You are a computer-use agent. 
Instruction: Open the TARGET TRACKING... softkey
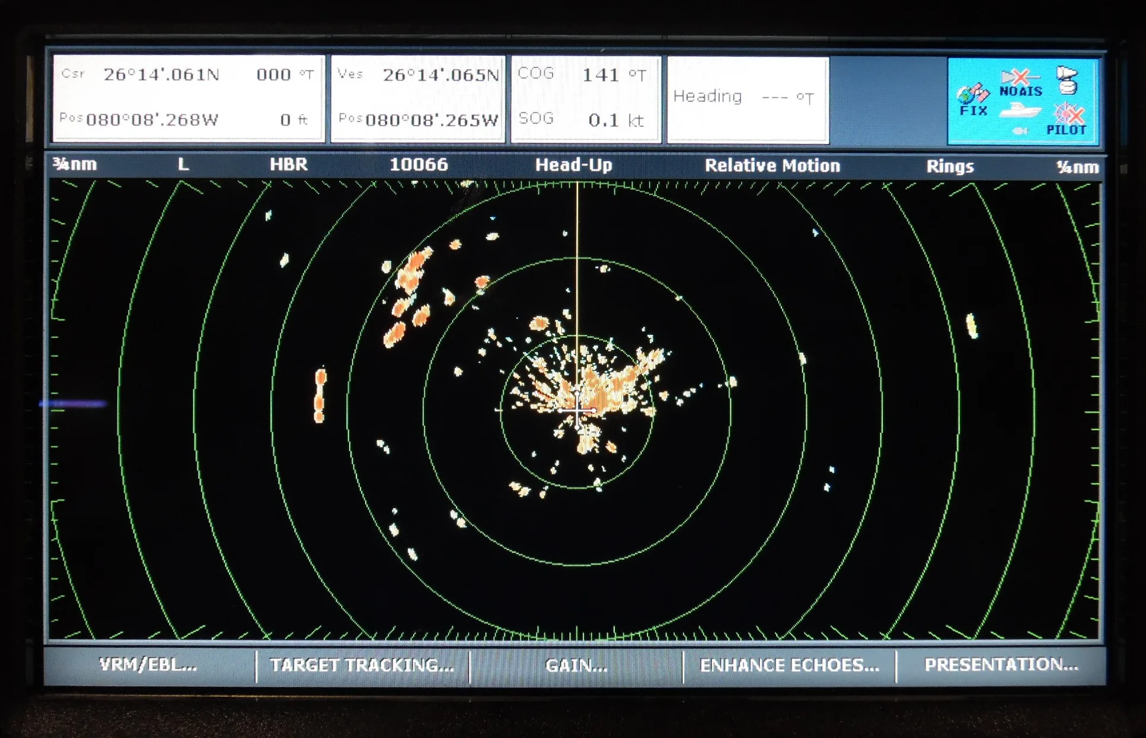pyautogui.click(x=362, y=665)
